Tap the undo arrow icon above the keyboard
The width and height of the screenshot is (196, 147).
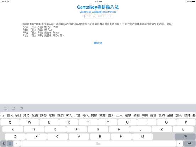click(x=6, y=109)
